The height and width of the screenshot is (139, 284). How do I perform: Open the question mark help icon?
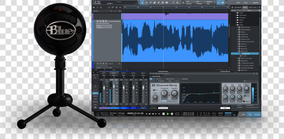click(173, 2)
